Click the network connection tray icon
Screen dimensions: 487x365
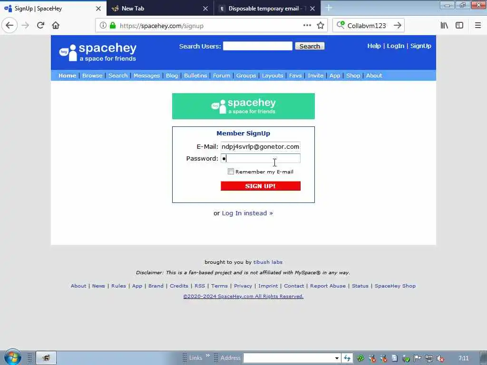429,358
